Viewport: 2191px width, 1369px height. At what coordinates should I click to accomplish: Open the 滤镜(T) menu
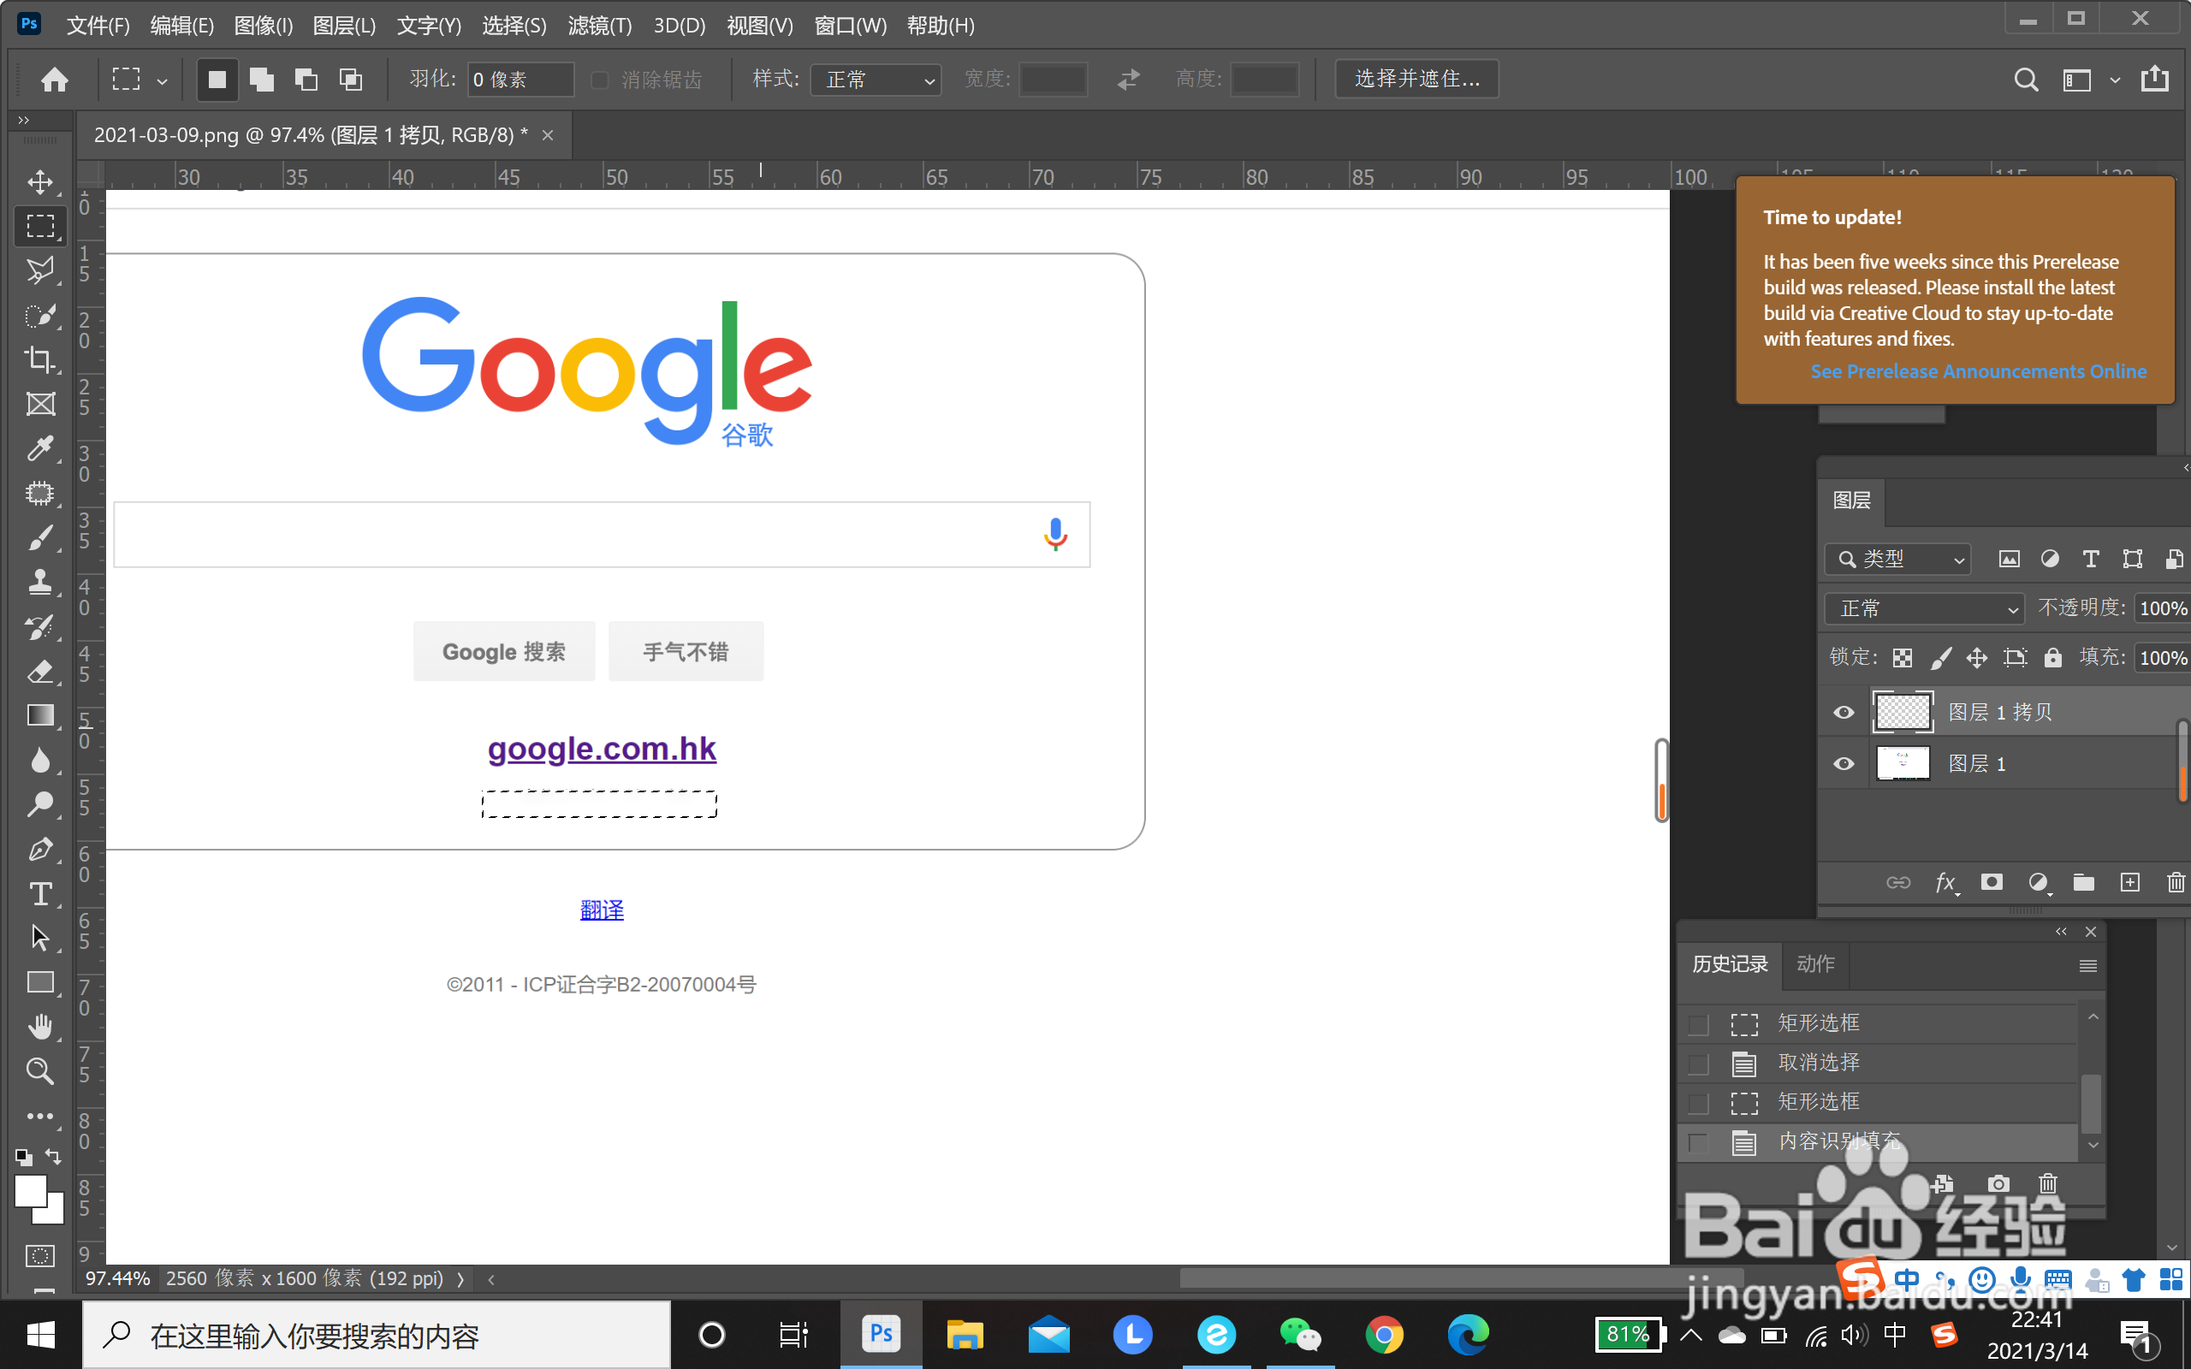599,26
